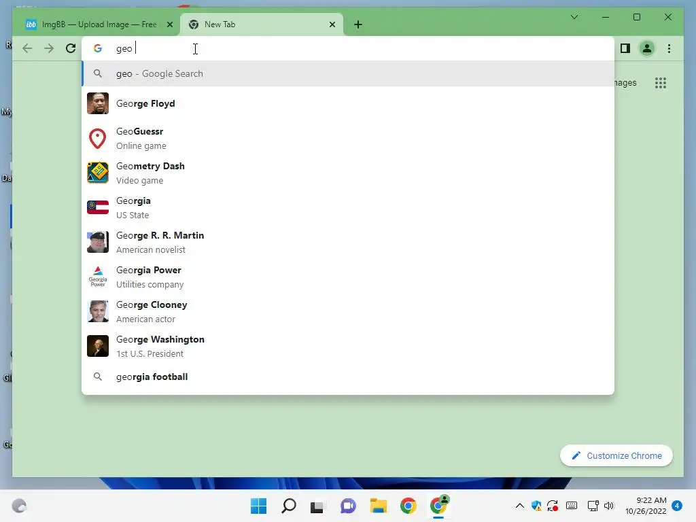The image size is (696, 522).
Task: Open a new tab with the plus
Action: (x=358, y=24)
